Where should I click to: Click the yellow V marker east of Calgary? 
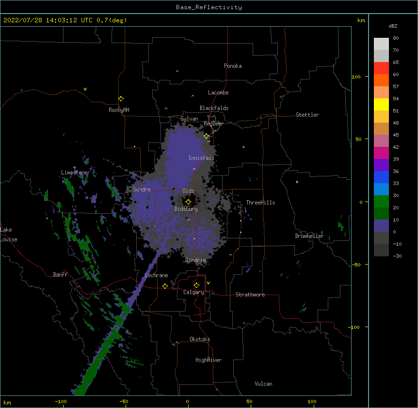point(208,283)
